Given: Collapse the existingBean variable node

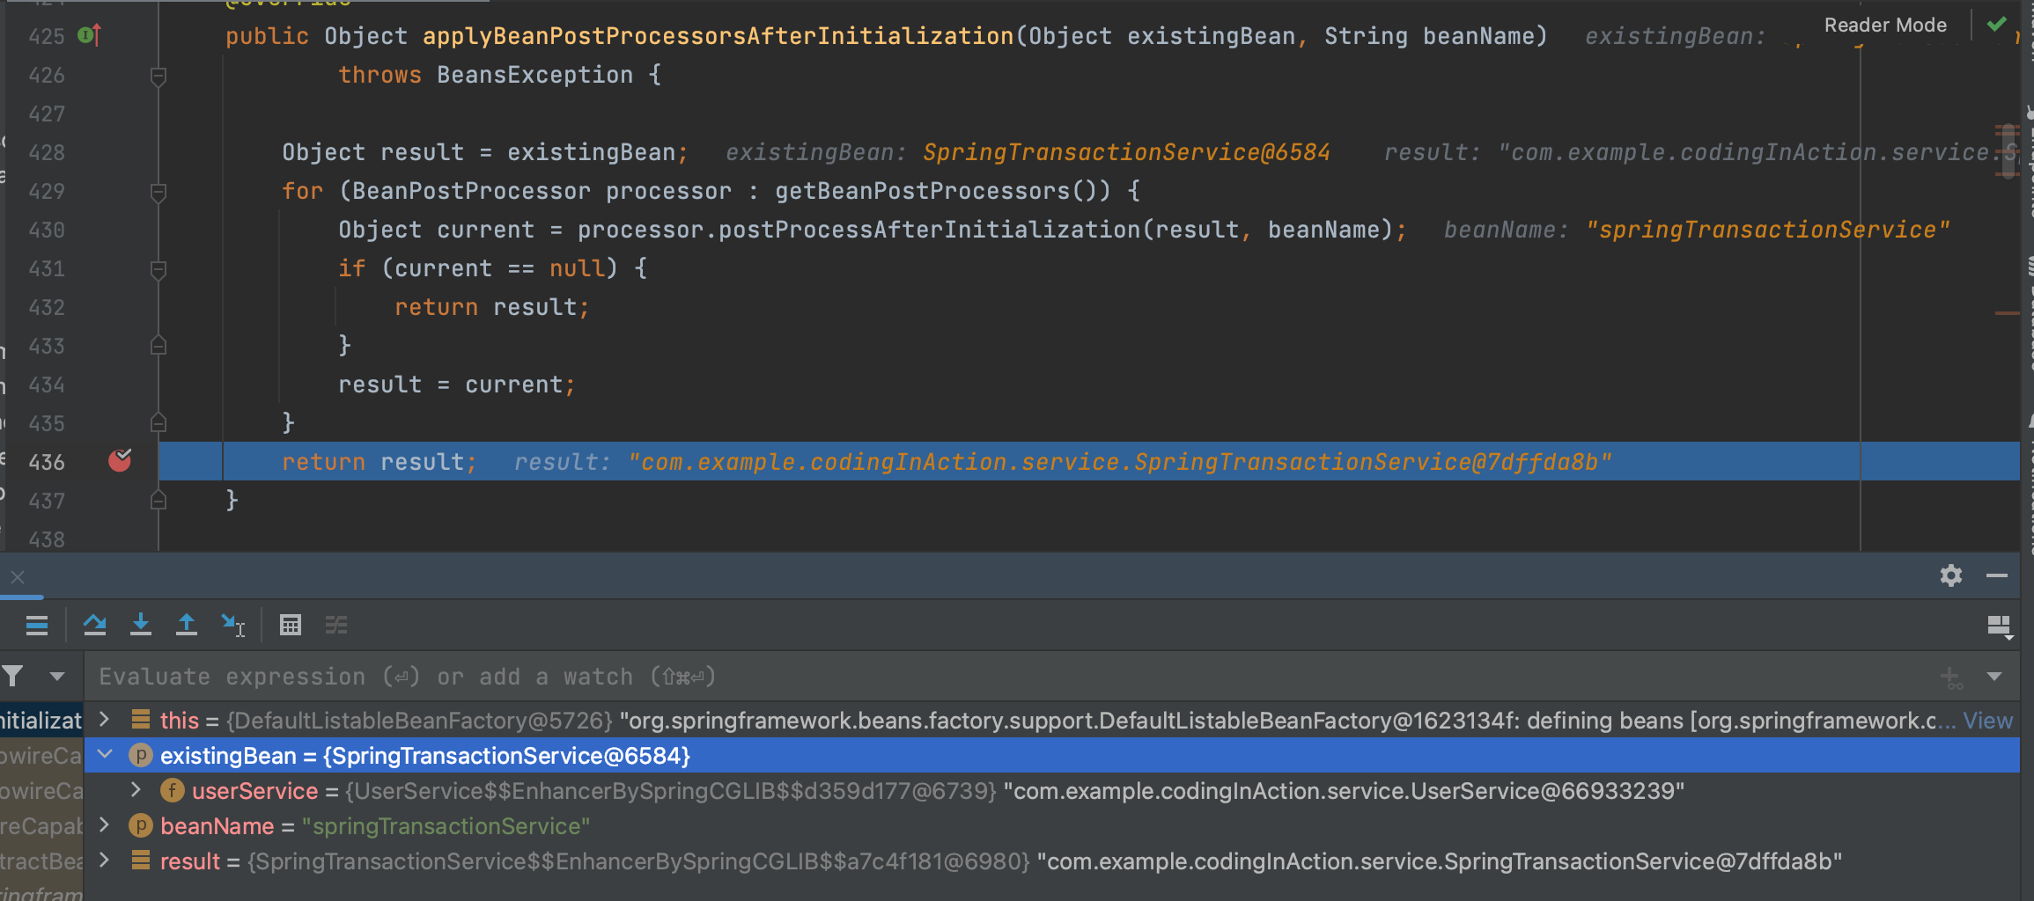Looking at the screenshot, I should click(x=105, y=755).
